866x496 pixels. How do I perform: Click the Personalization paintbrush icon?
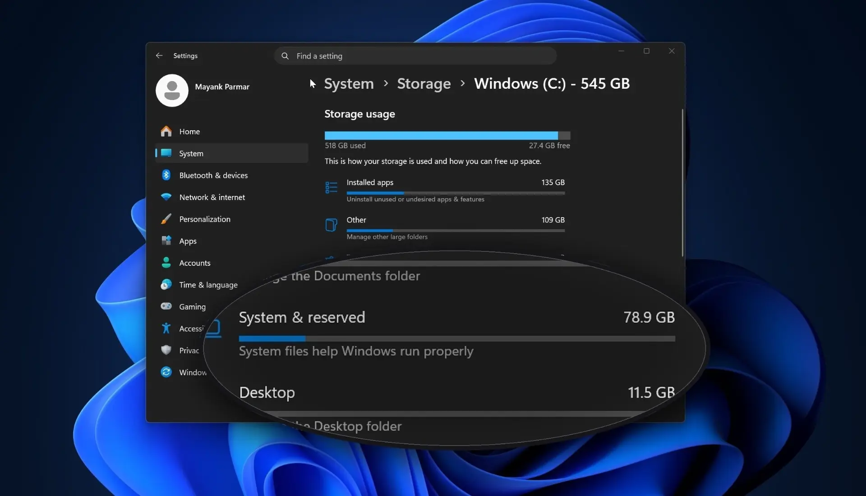point(166,219)
